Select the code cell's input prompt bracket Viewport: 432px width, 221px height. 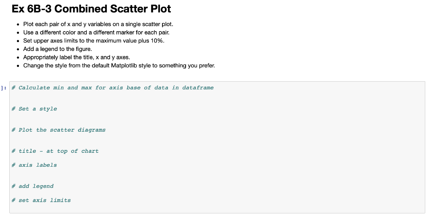(x=3, y=88)
